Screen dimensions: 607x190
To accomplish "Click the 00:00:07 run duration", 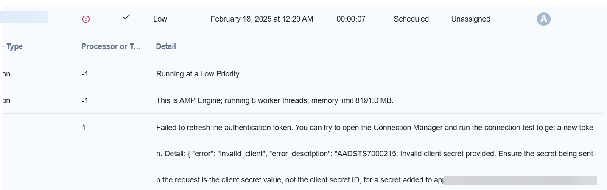I will pos(351,19).
